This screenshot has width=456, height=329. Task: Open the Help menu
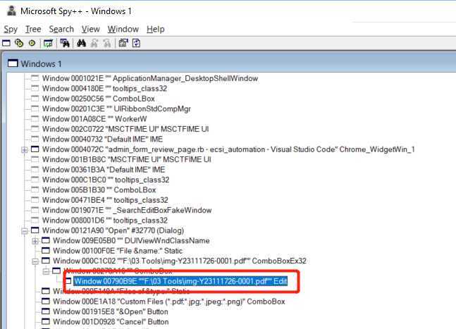156,30
